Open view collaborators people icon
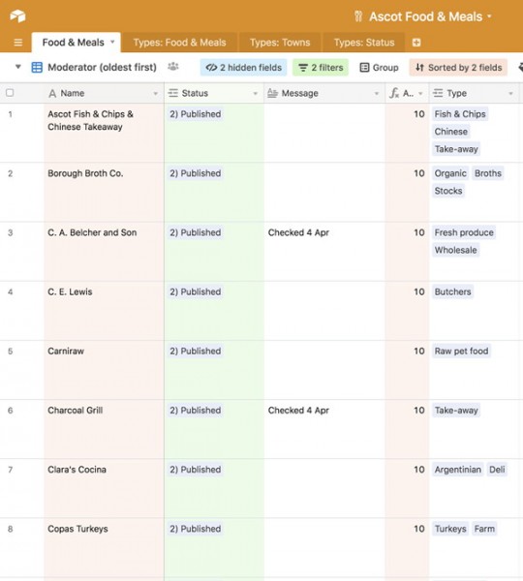The height and width of the screenshot is (581, 523). click(x=173, y=67)
